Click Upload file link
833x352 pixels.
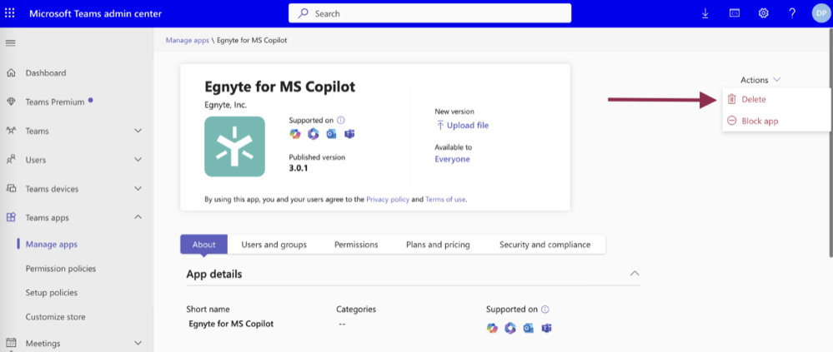pyautogui.click(x=462, y=126)
